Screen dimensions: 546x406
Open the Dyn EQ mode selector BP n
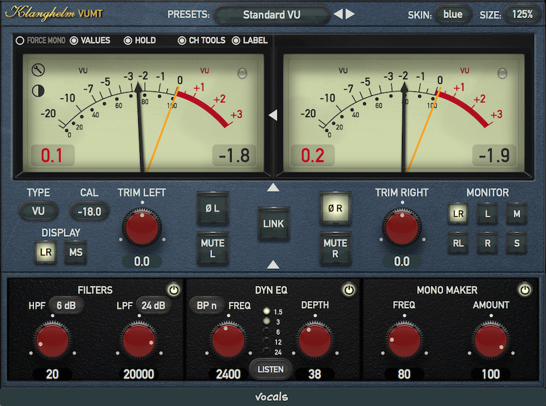tap(206, 306)
